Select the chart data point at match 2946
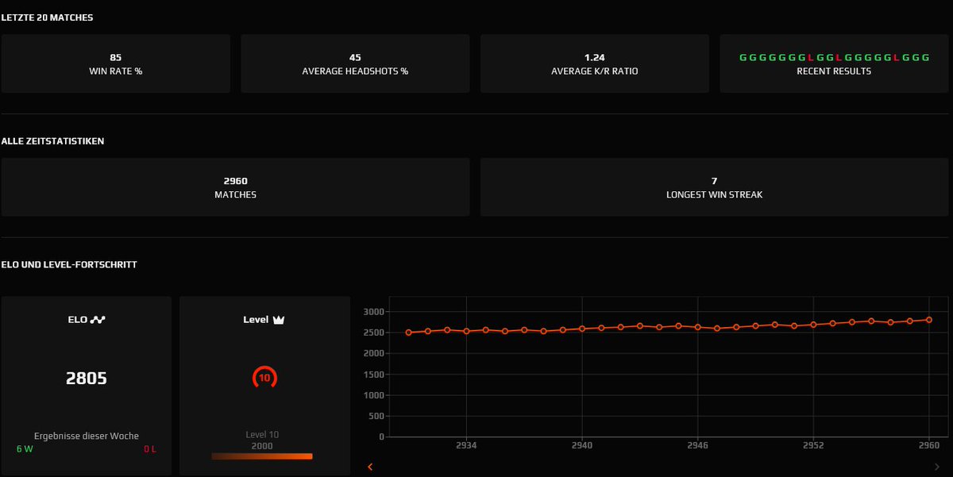This screenshot has height=477, width=953. click(697, 327)
